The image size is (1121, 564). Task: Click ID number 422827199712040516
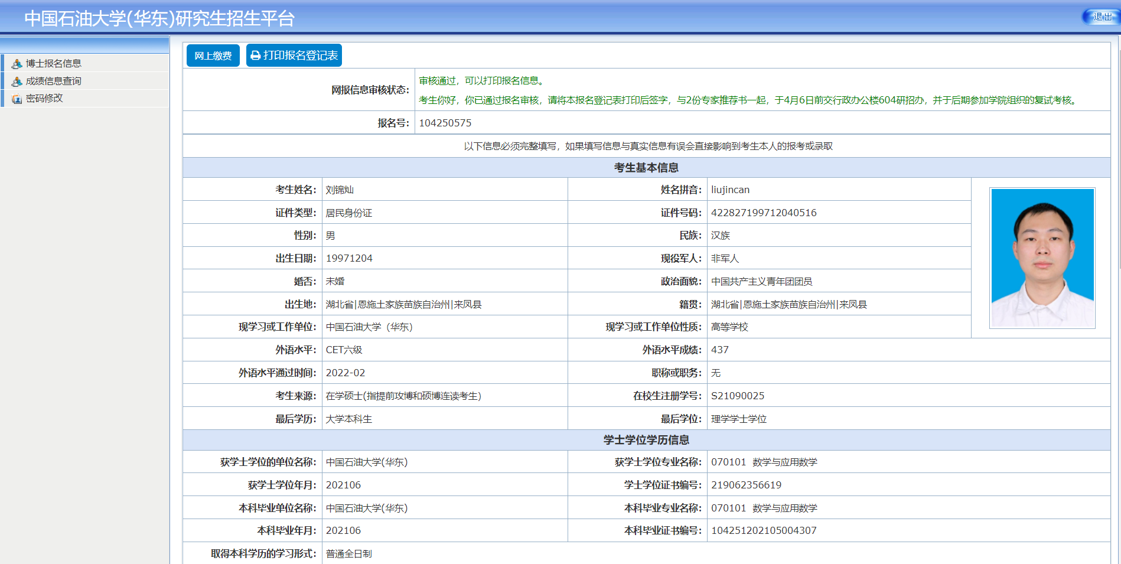(764, 213)
